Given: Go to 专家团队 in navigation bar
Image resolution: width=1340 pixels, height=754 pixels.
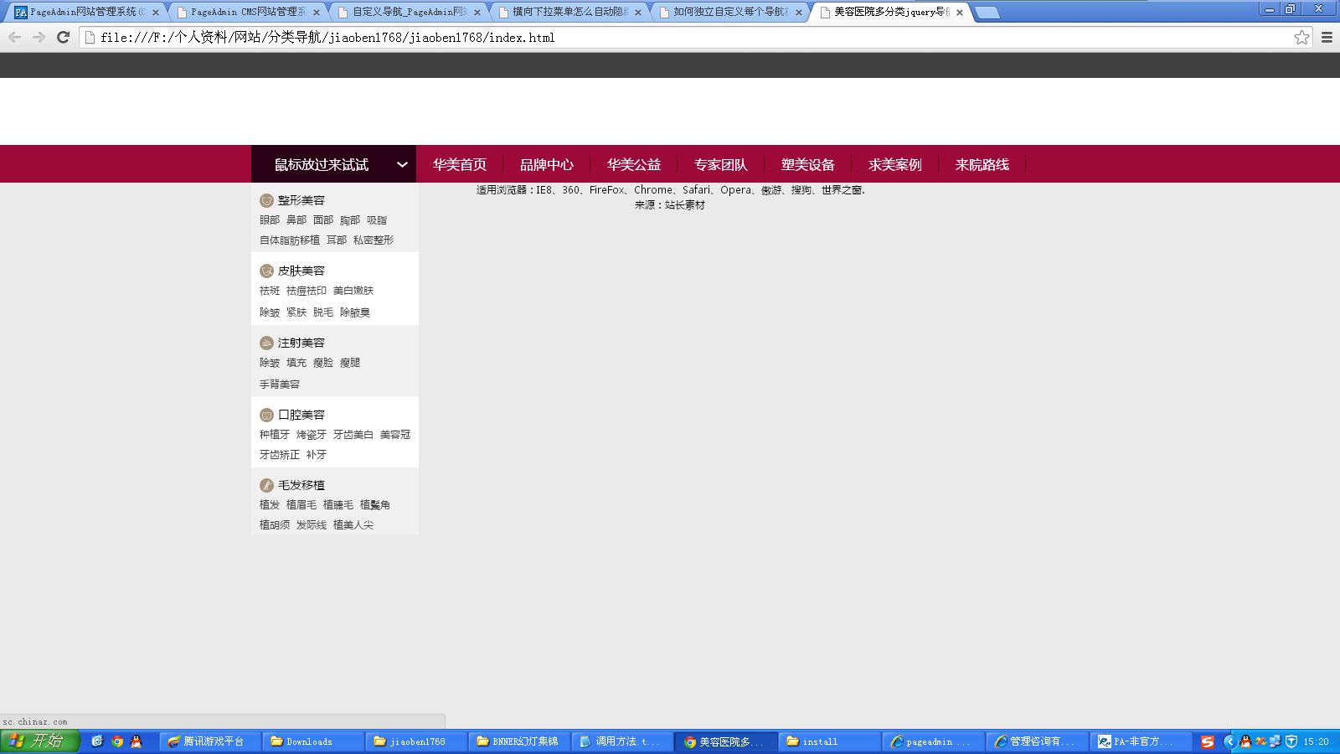Looking at the screenshot, I should (720, 165).
